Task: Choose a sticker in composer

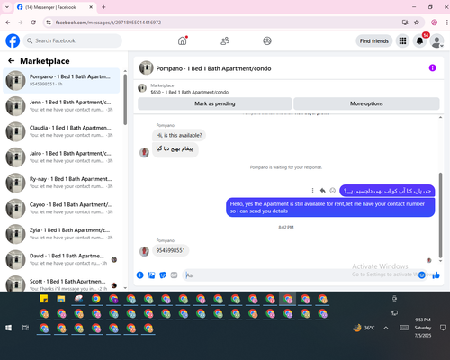Action: (163, 275)
